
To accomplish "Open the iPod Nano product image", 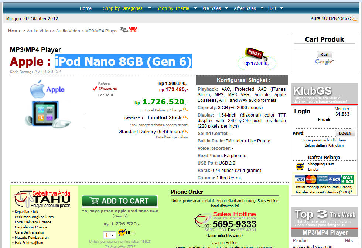I will (x=48, y=114).
